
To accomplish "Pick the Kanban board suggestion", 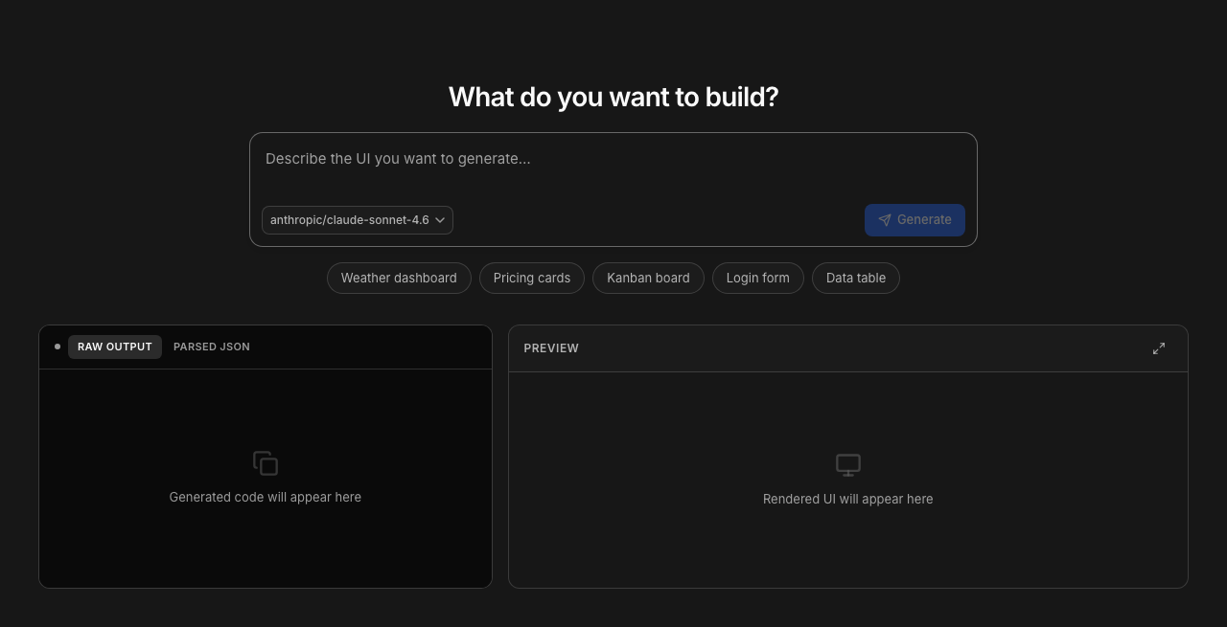I will point(648,279).
